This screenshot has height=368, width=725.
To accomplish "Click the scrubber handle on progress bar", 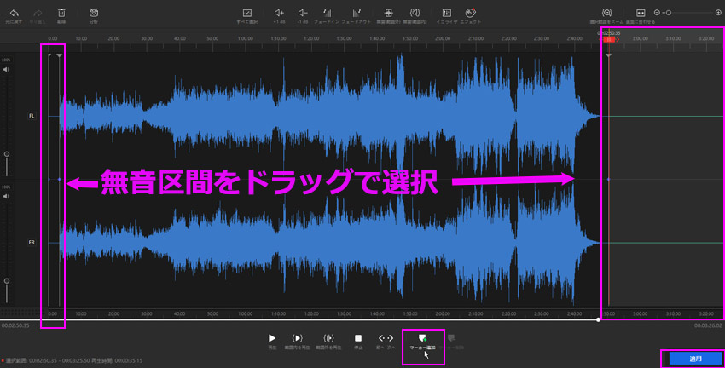I will click(598, 319).
